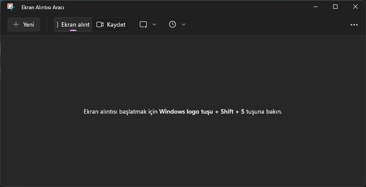Click the Kaydet label text
Viewport: 366px width, 187px height.
click(116, 24)
